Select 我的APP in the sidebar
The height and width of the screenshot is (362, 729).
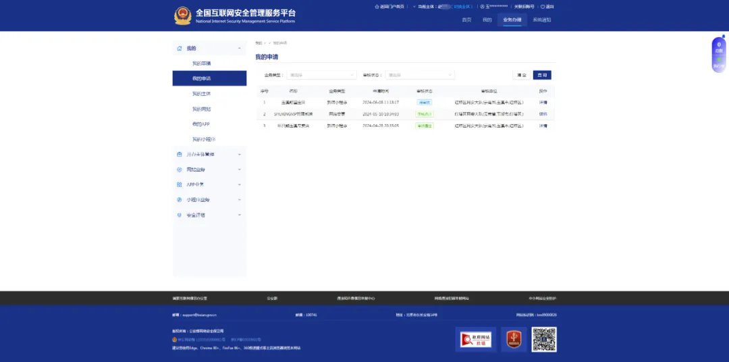(x=201, y=124)
